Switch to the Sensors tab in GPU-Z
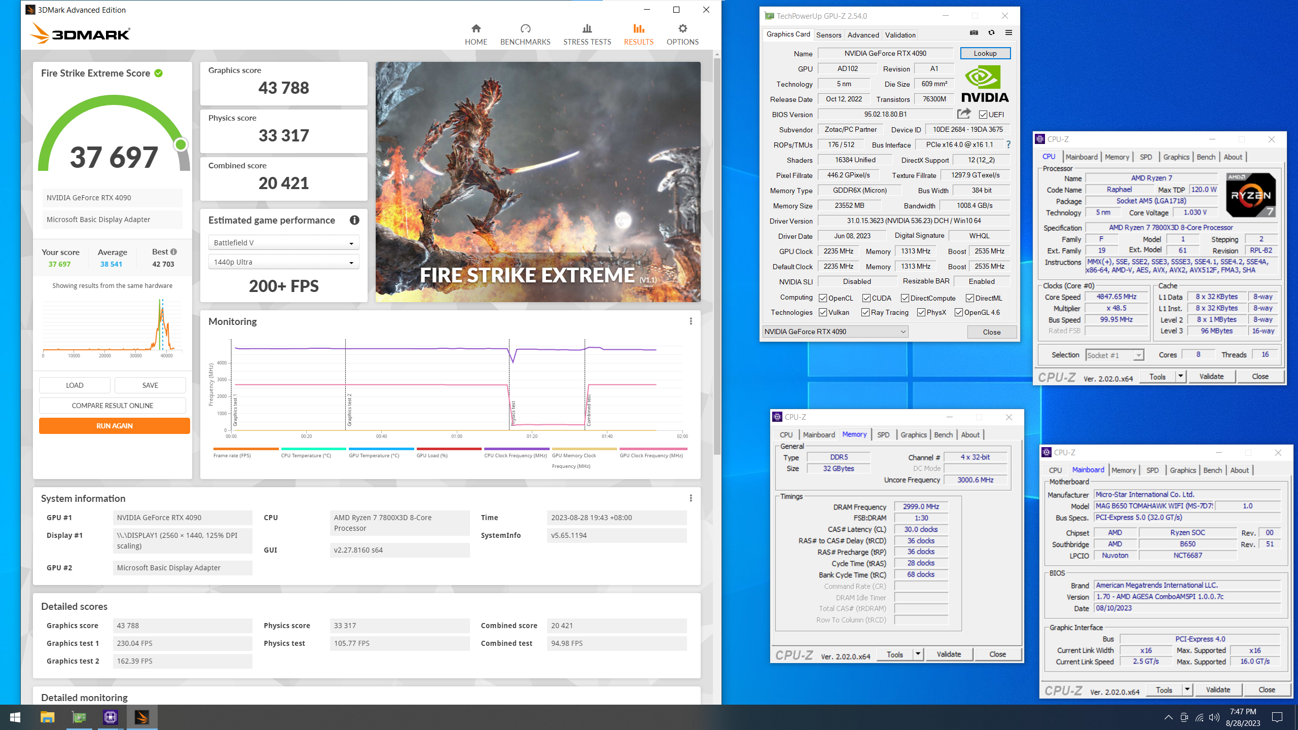The image size is (1298, 730). coord(829,35)
